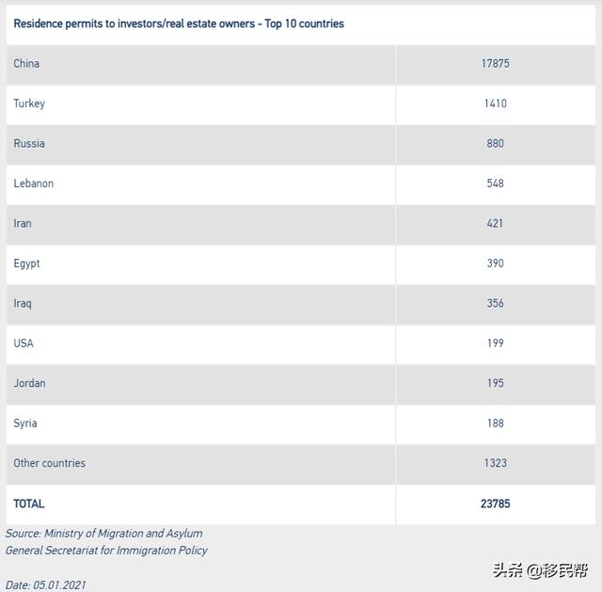Select the Turkey row label
This screenshot has width=602, height=592.
click(29, 104)
